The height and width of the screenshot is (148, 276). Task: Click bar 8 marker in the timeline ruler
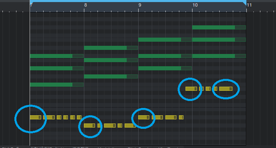coord(86,5)
